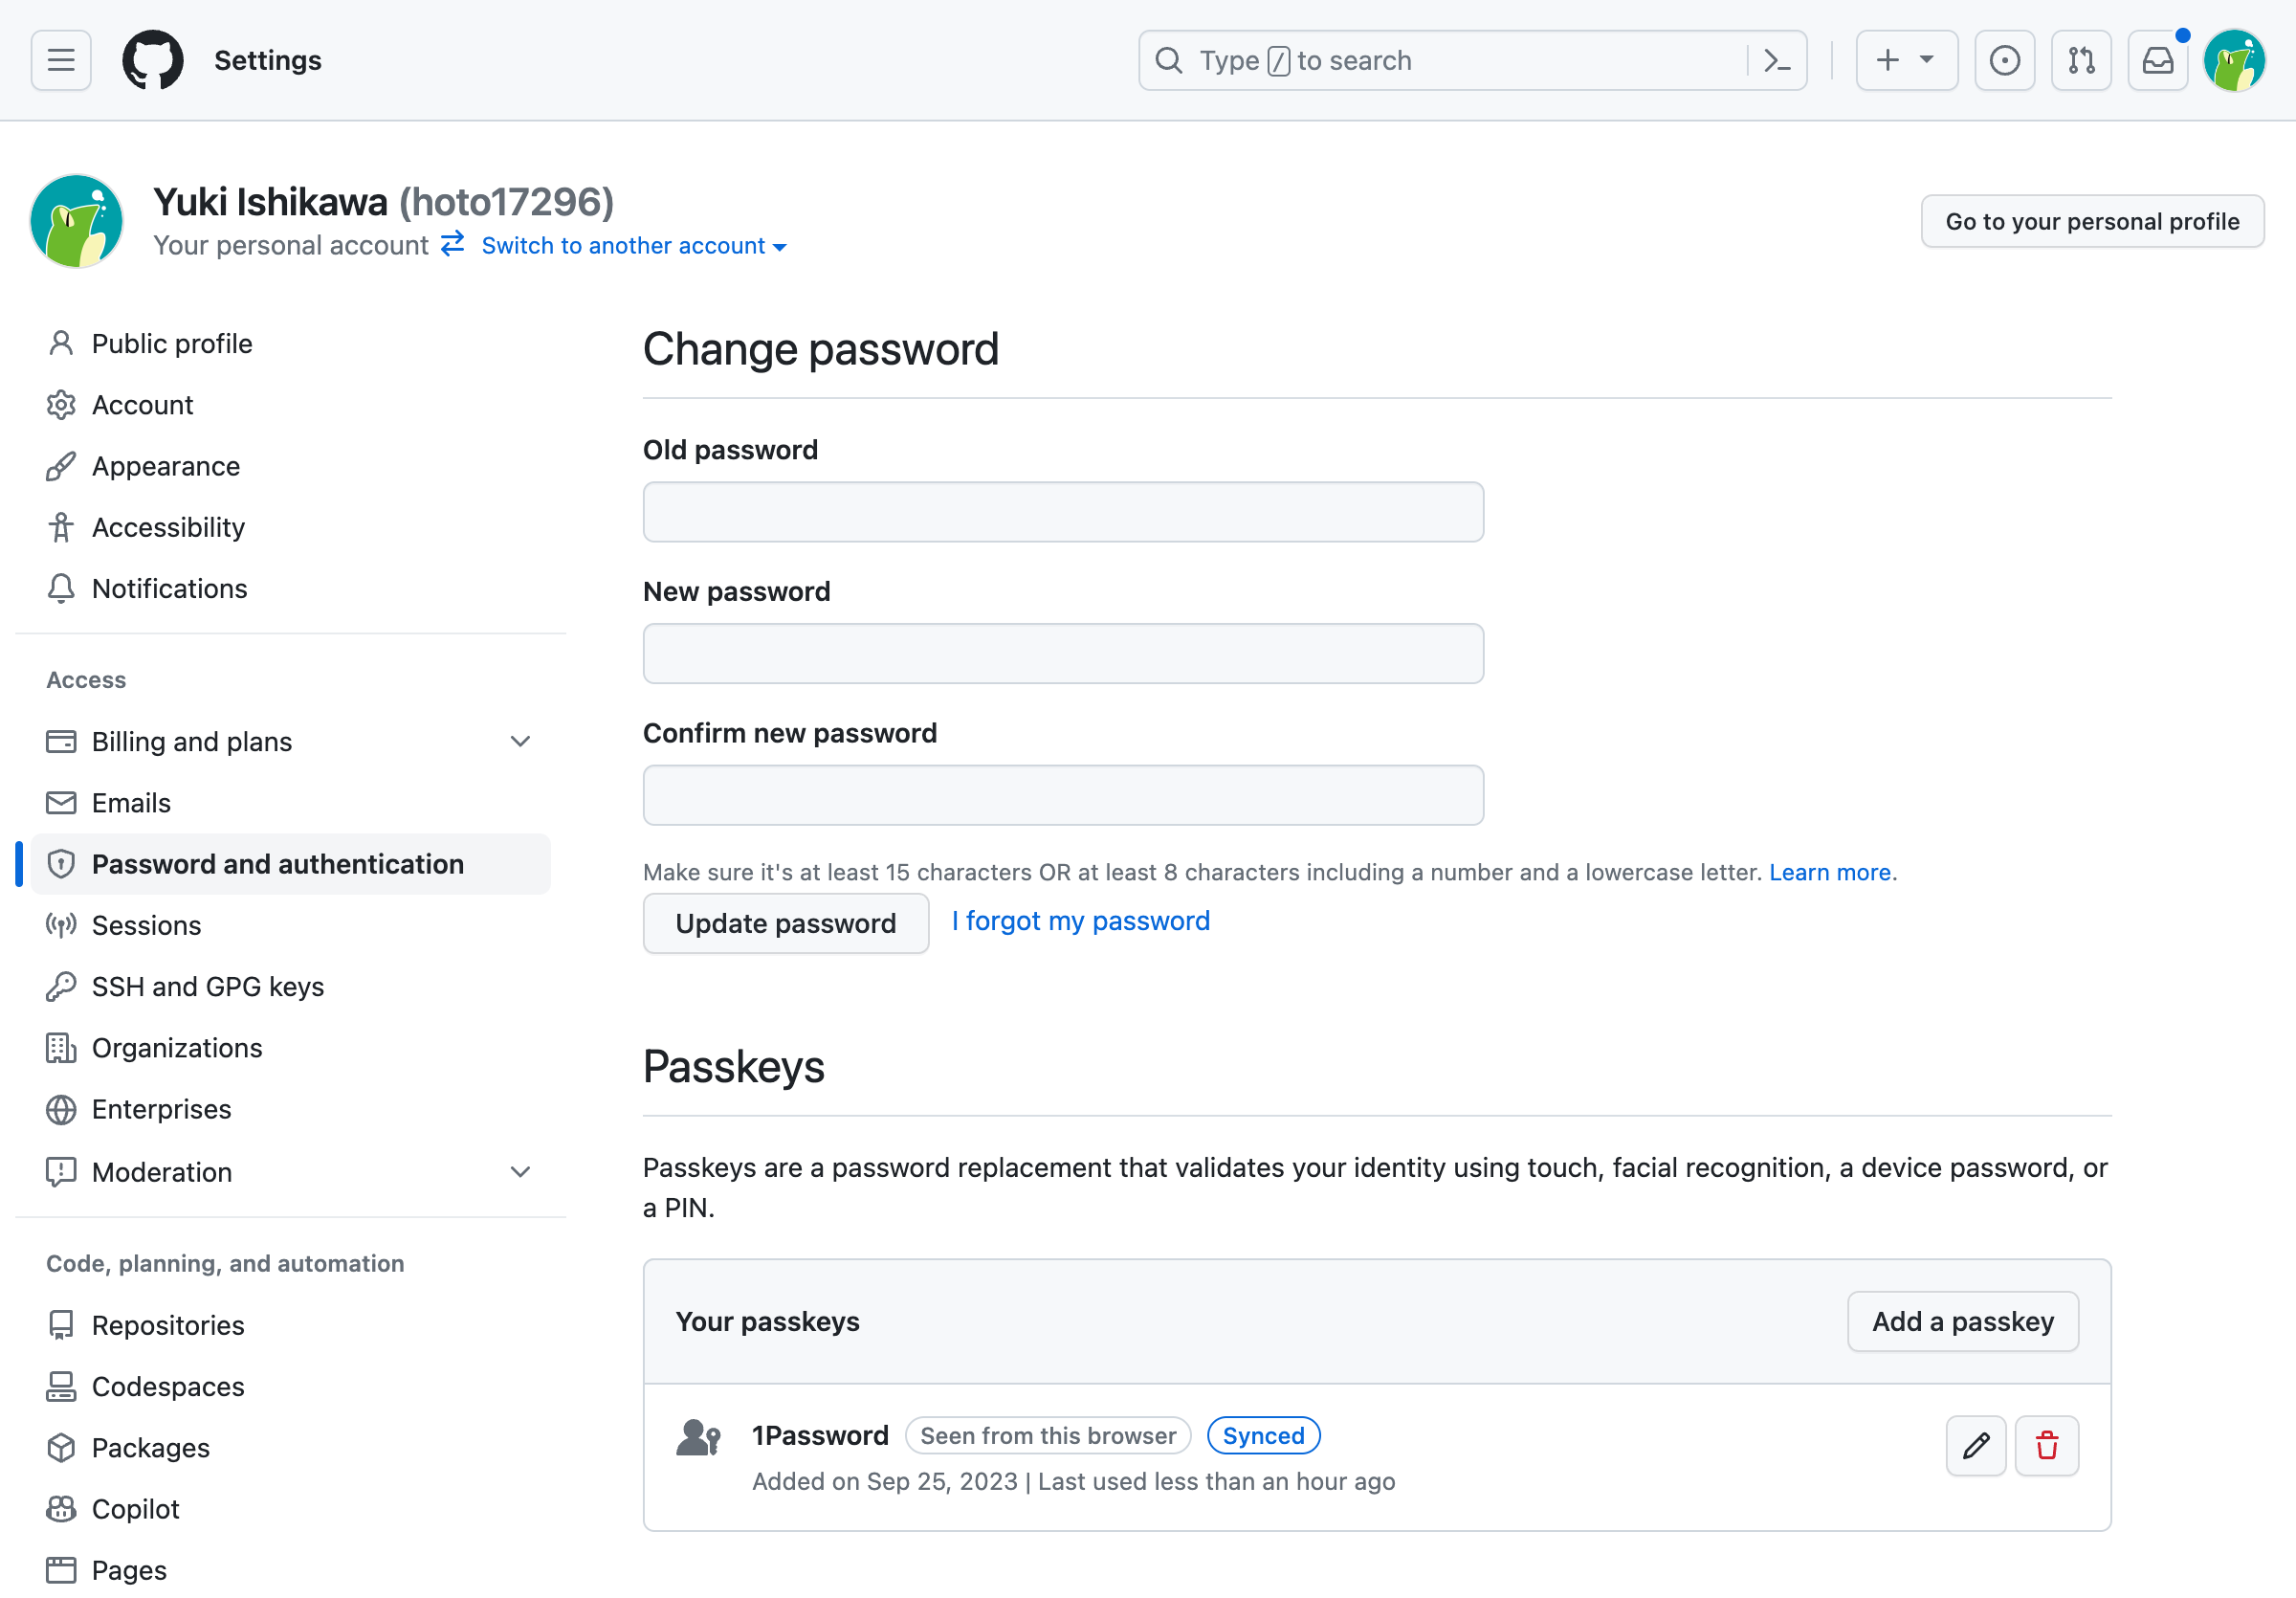Click the Old password input field
Image resolution: width=2296 pixels, height=1598 pixels.
(x=1062, y=512)
